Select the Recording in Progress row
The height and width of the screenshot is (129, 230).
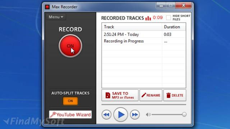coord(144,41)
